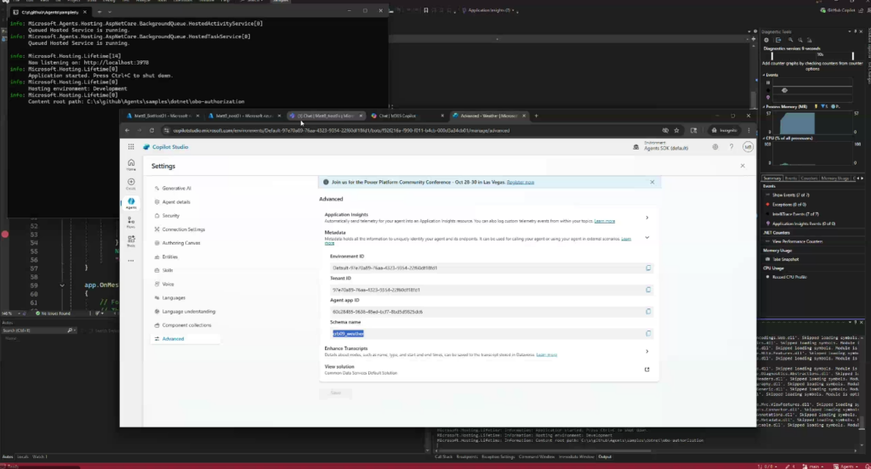Open the app launcher waffle icon

(131, 147)
